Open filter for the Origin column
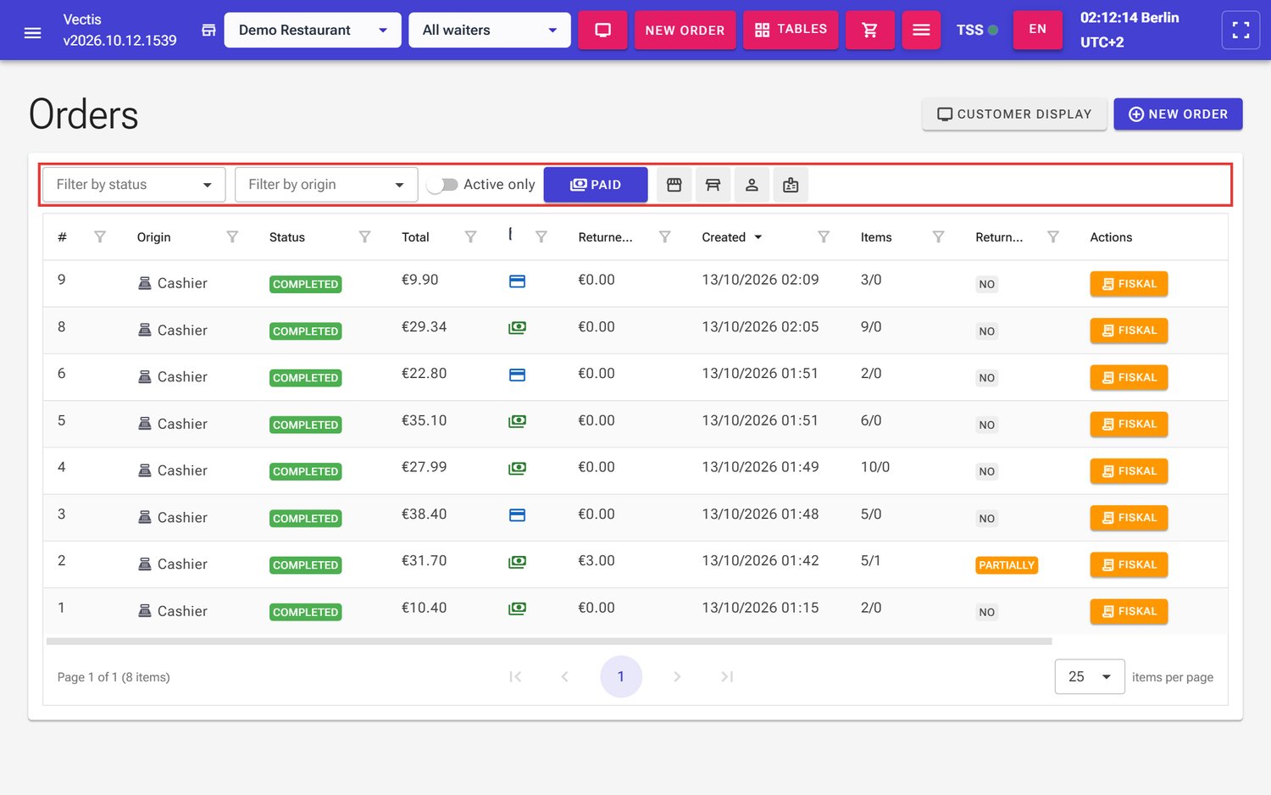This screenshot has height=795, width=1271. click(x=232, y=237)
